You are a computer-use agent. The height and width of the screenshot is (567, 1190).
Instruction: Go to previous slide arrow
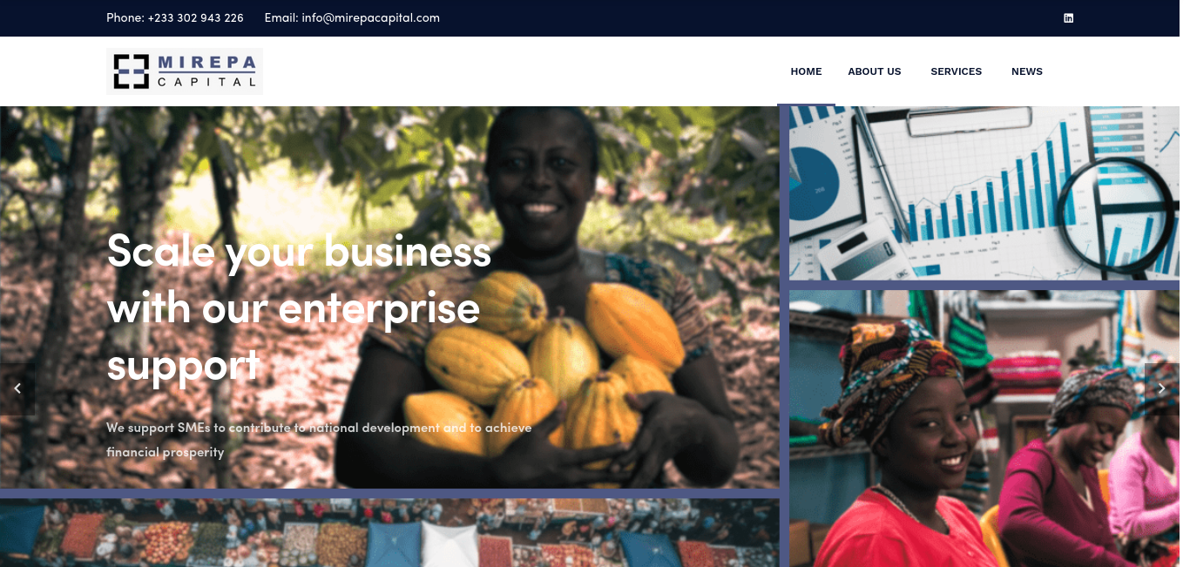pos(17,388)
